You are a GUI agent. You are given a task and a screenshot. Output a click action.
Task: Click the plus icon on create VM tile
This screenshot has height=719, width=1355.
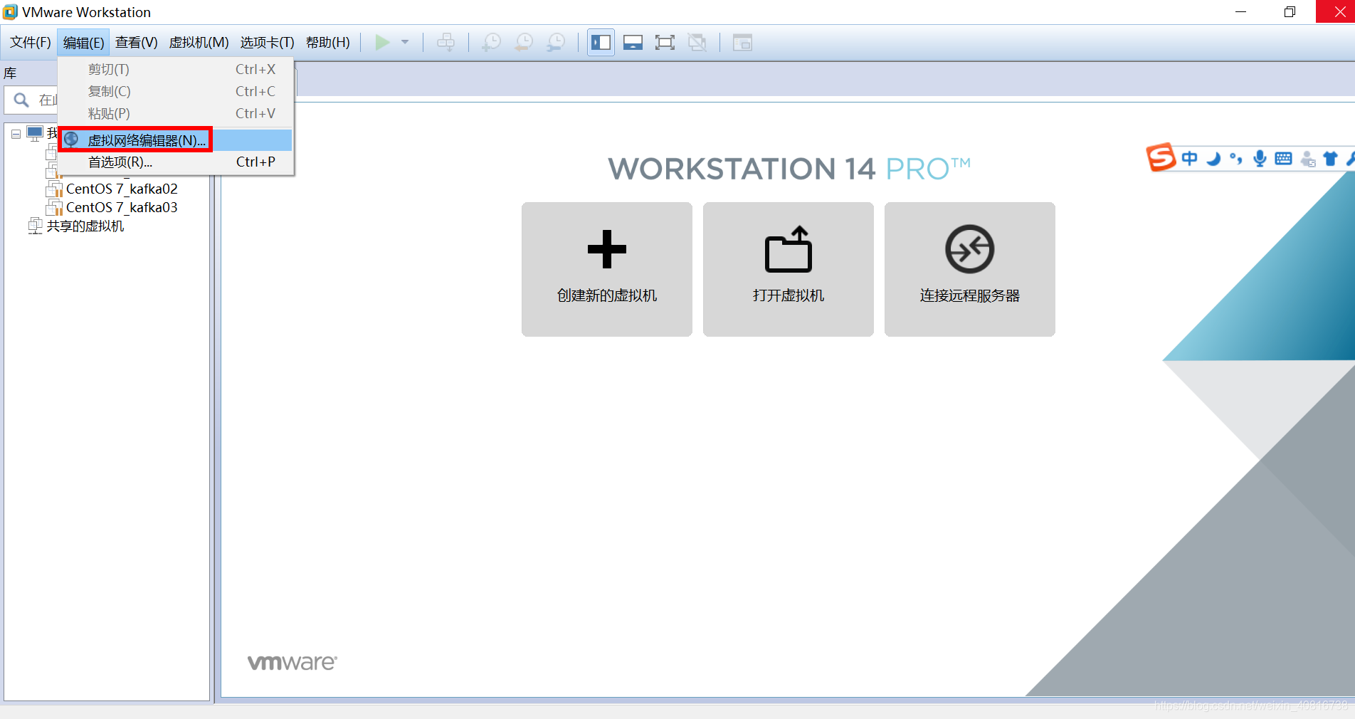607,249
